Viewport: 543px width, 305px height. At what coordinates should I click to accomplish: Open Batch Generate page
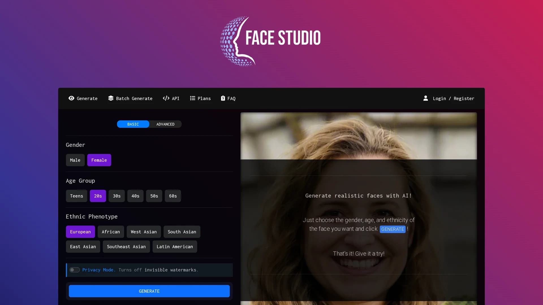click(x=130, y=98)
